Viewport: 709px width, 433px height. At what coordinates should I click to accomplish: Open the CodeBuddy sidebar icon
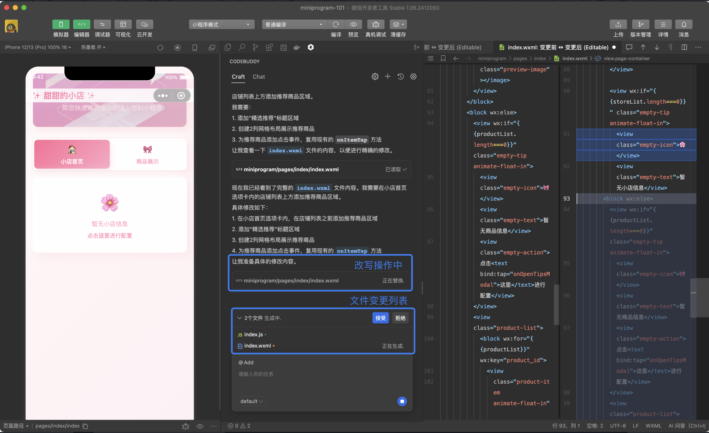click(311, 47)
